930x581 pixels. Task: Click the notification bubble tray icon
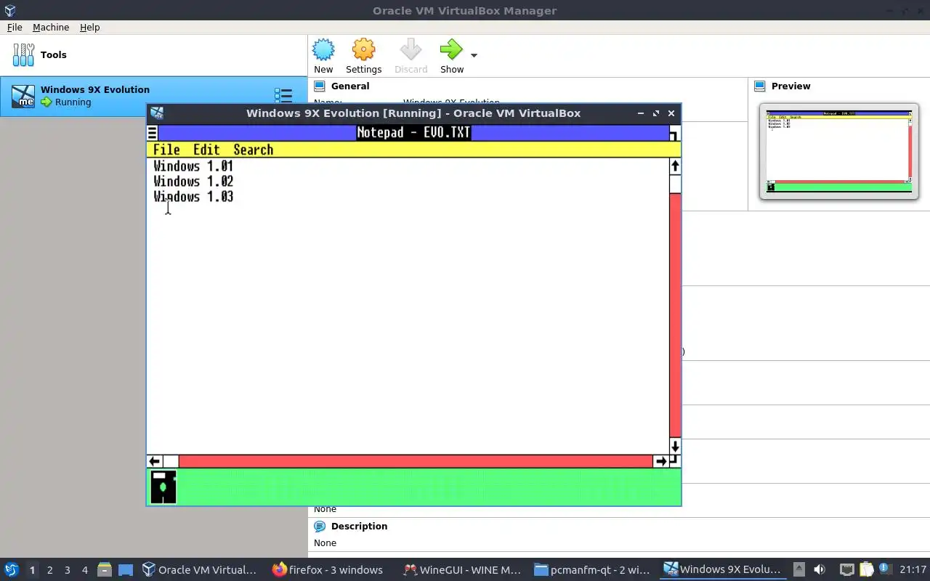pyautogui.click(x=884, y=569)
